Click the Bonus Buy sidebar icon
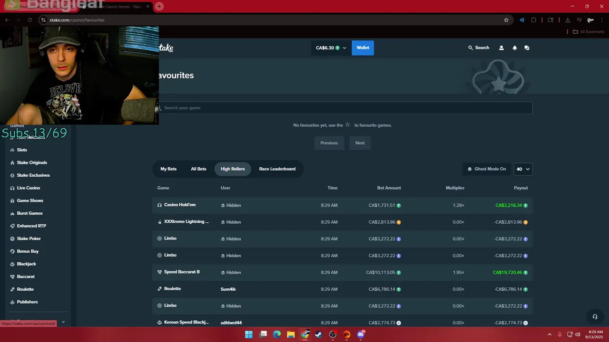The image size is (609, 342). (12, 251)
